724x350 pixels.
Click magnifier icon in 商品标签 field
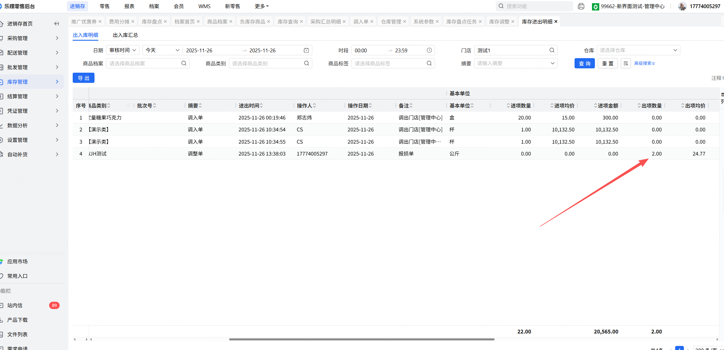[x=429, y=63]
